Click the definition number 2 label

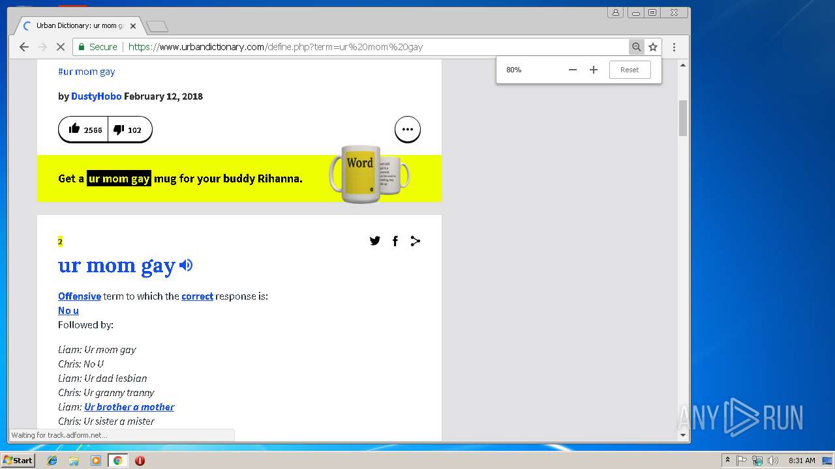tap(60, 242)
